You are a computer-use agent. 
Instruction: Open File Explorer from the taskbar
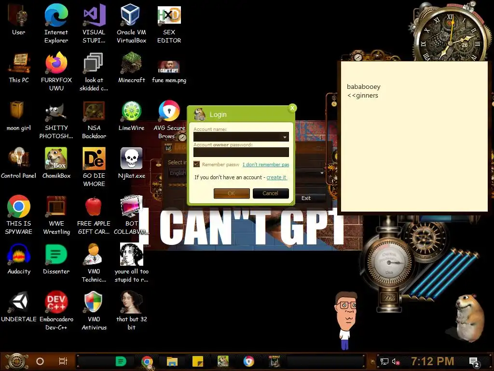click(x=172, y=361)
